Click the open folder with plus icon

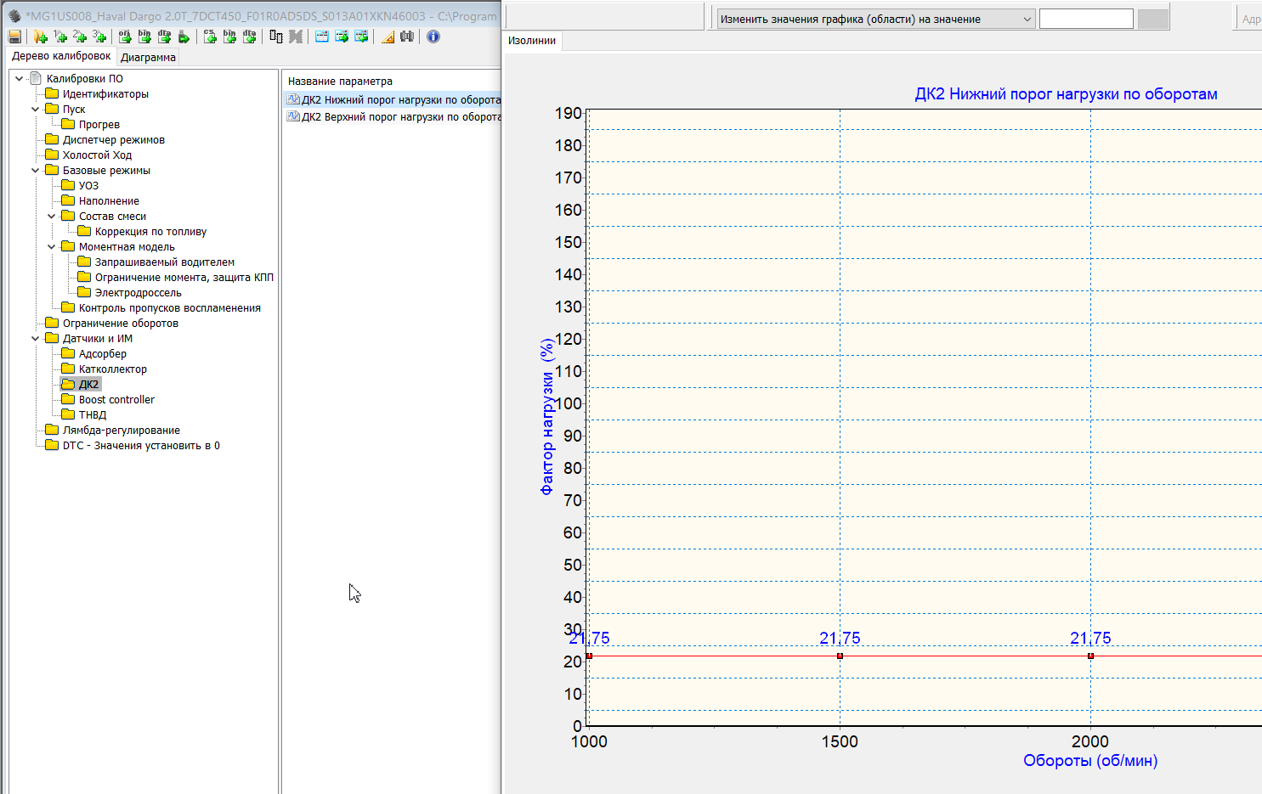[x=40, y=37]
